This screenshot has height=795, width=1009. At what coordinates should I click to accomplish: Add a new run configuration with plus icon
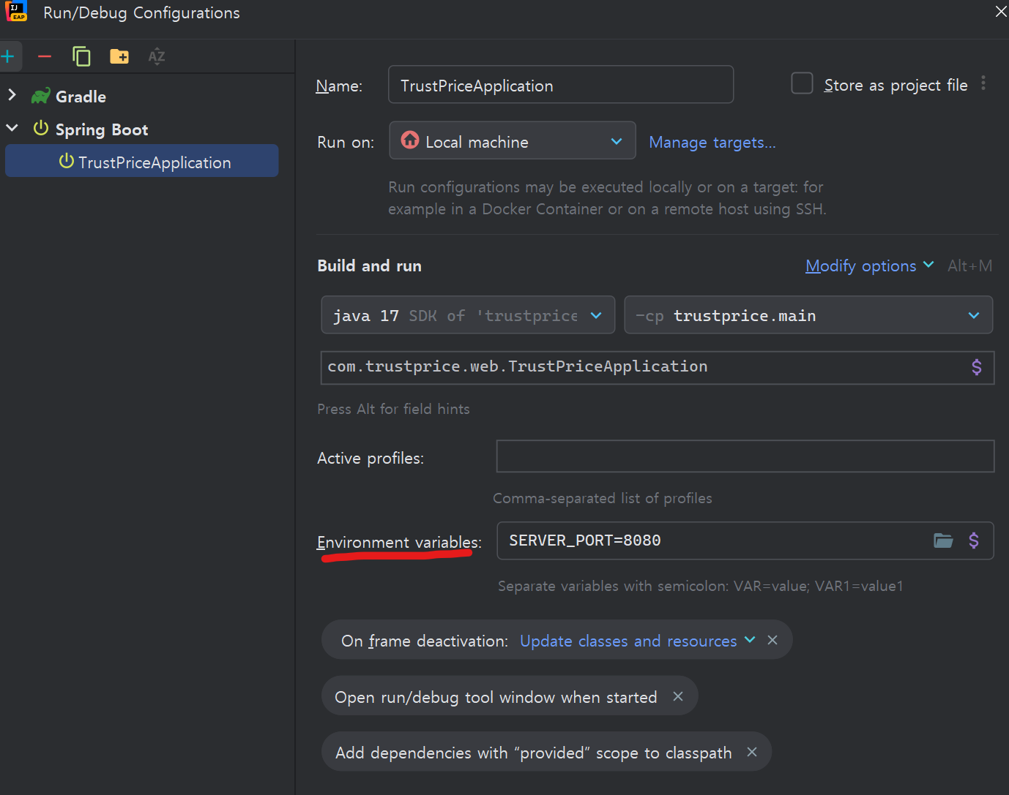click(8, 56)
